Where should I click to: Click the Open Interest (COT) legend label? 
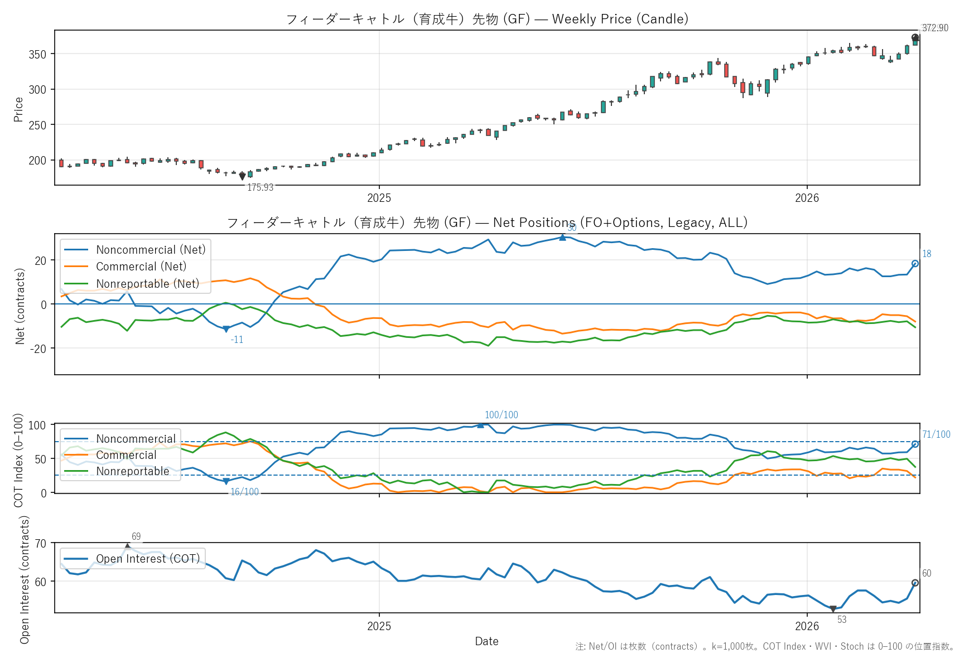pyautogui.click(x=148, y=559)
